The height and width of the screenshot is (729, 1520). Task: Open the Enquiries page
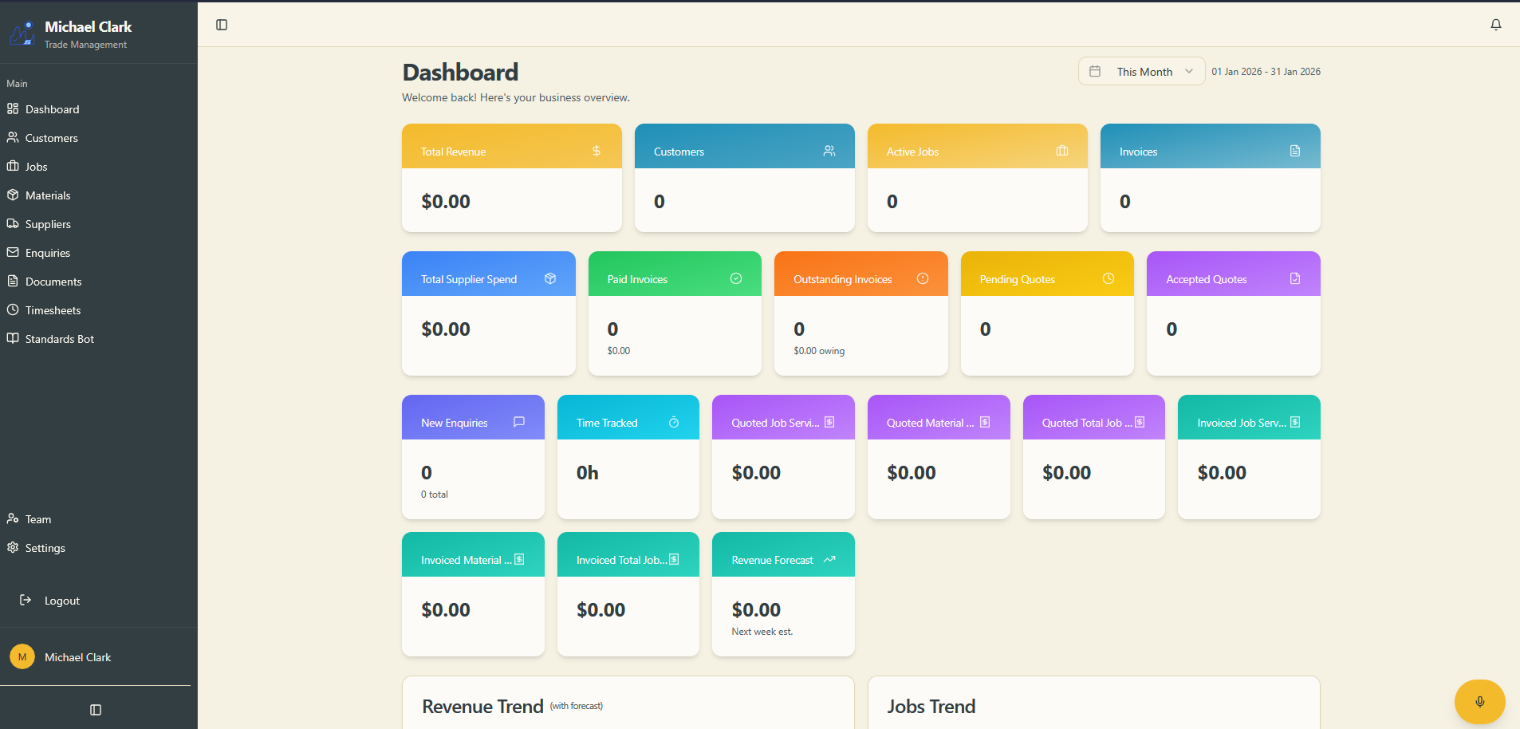[x=48, y=252]
